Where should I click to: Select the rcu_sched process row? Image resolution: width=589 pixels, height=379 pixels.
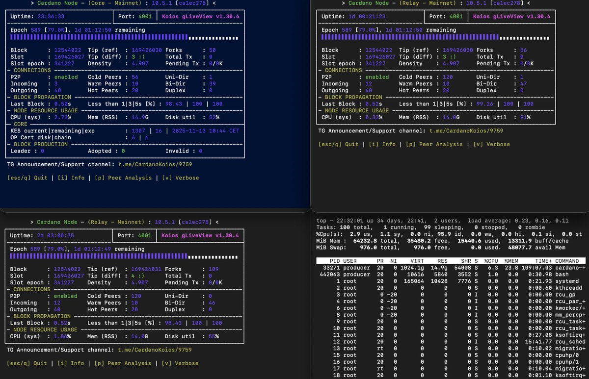pyautogui.click(x=452, y=342)
